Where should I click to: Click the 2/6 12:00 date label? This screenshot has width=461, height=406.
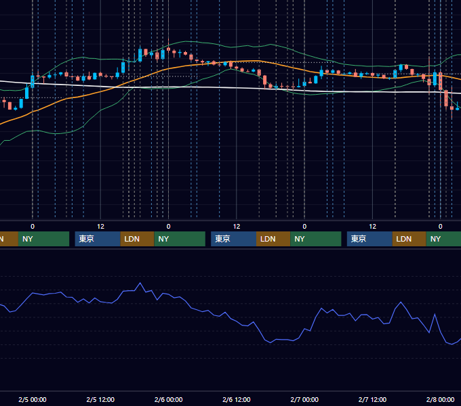pyautogui.click(x=237, y=399)
